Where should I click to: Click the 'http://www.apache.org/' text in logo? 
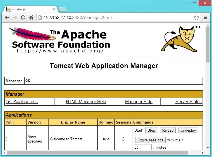click(60, 51)
